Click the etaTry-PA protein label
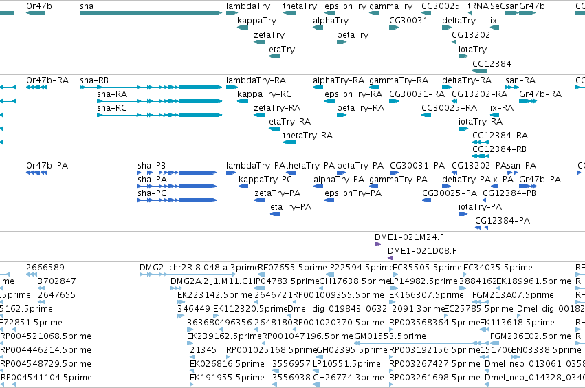This screenshot has height=388, width=585. pyautogui.click(x=291, y=207)
